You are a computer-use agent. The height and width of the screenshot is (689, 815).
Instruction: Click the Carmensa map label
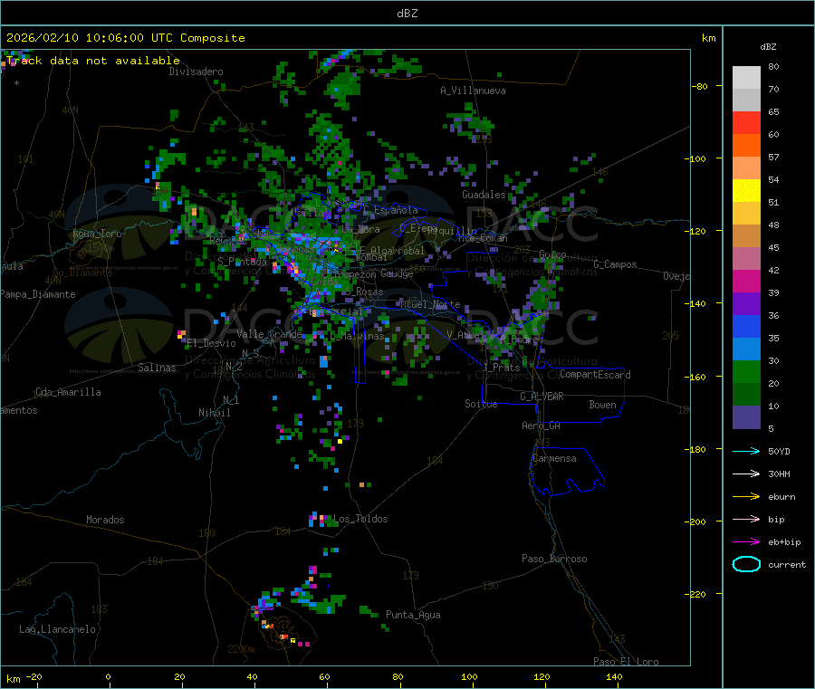[554, 458]
